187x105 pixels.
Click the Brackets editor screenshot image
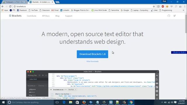(92, 85)
